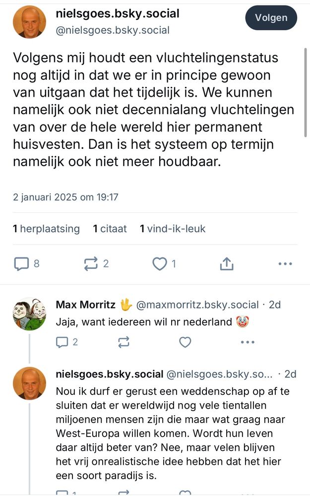Repost the main post via the repost icon

coord(91,264)
